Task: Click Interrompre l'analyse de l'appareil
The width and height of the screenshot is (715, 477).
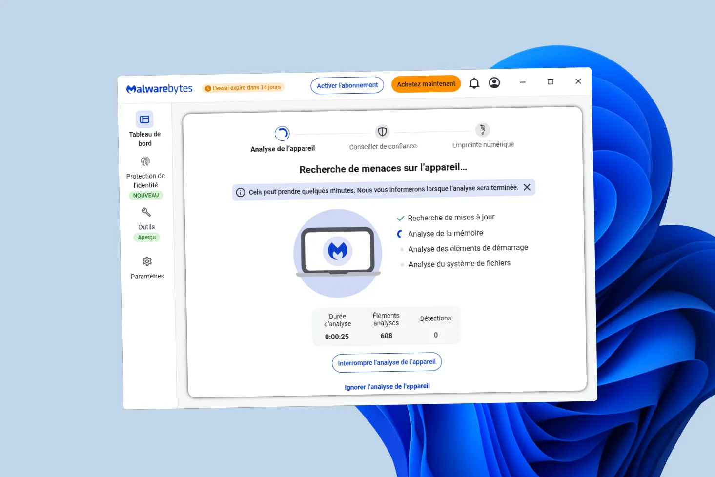Action: pos(387,362)
